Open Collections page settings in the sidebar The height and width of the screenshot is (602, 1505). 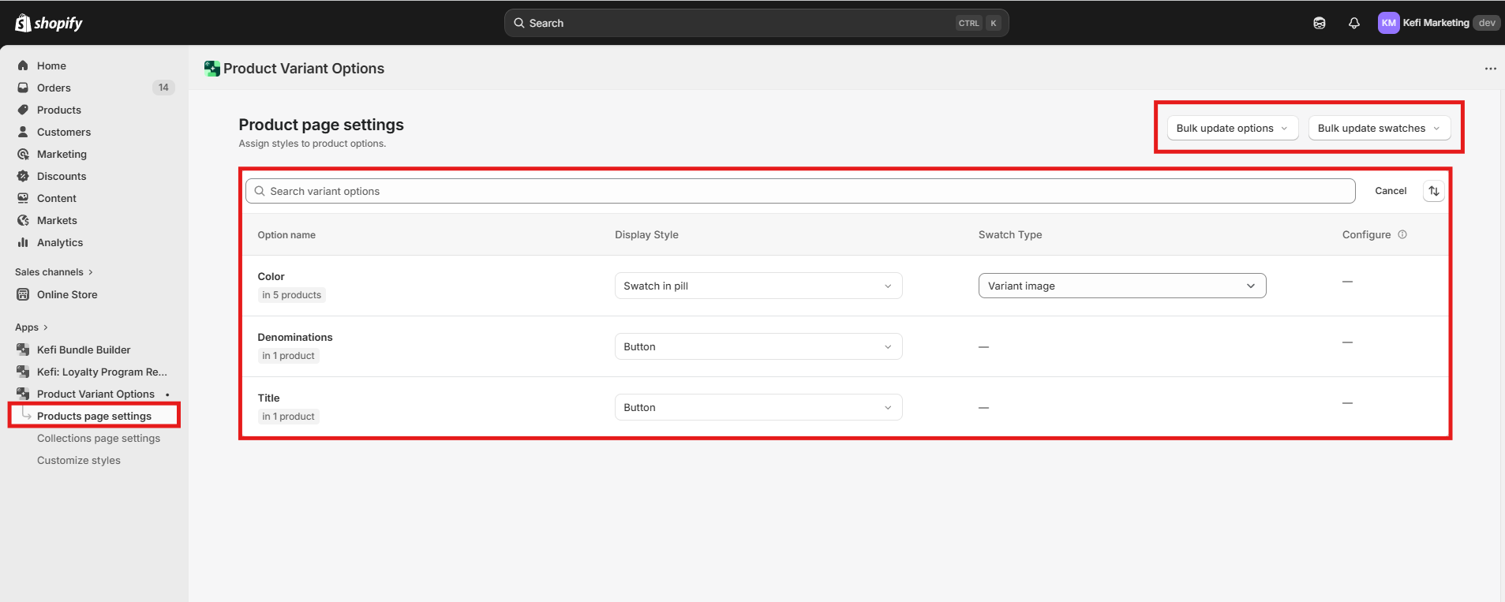99,438
